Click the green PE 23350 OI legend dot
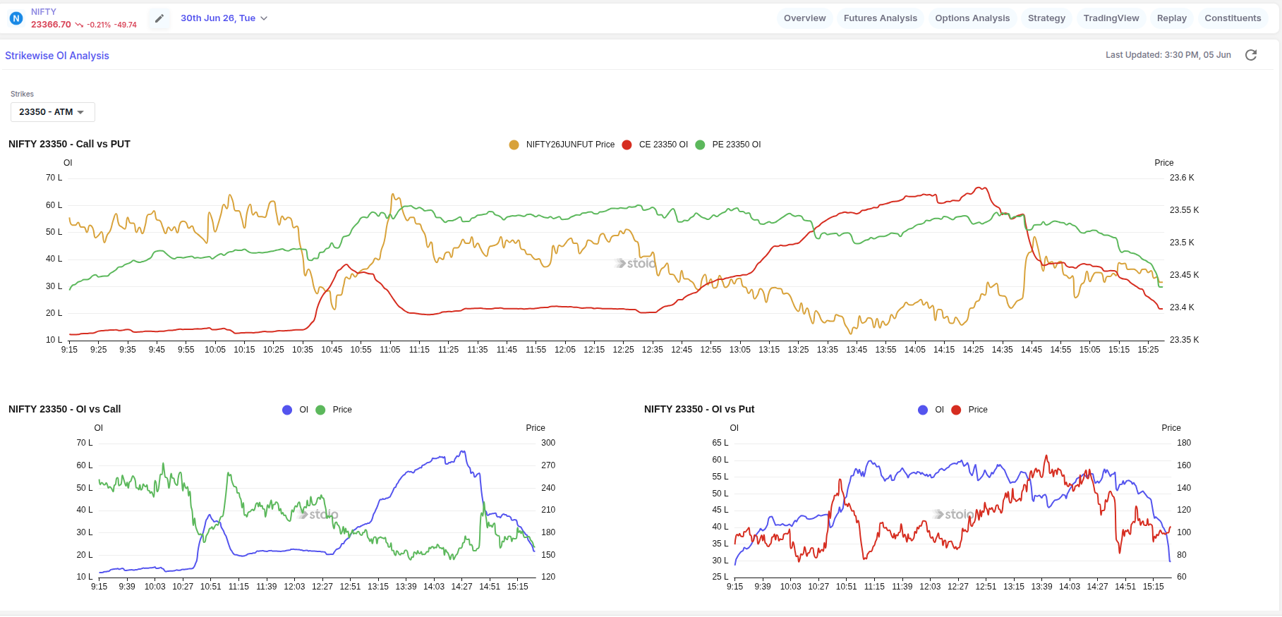Viewport: 1282px width, 617px height. pyautogui.click(x=700, y=145)
